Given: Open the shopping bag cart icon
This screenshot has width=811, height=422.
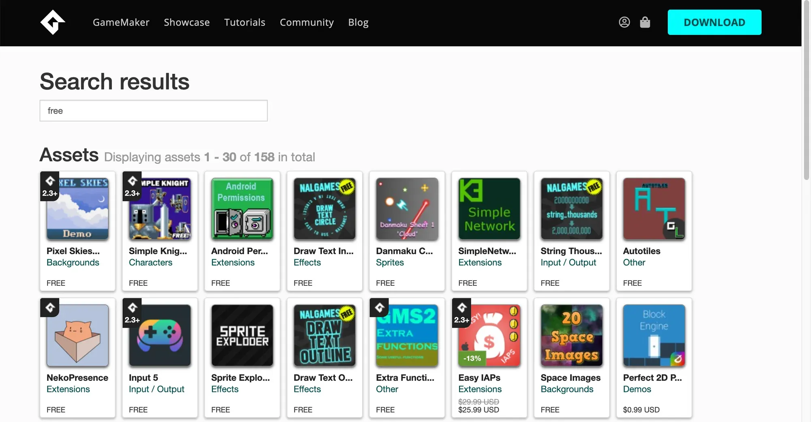Looking at the screenshot, I should click(x=645, y=22).
